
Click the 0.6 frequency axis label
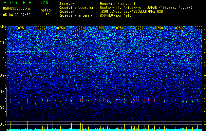click(x=2, y=124)
